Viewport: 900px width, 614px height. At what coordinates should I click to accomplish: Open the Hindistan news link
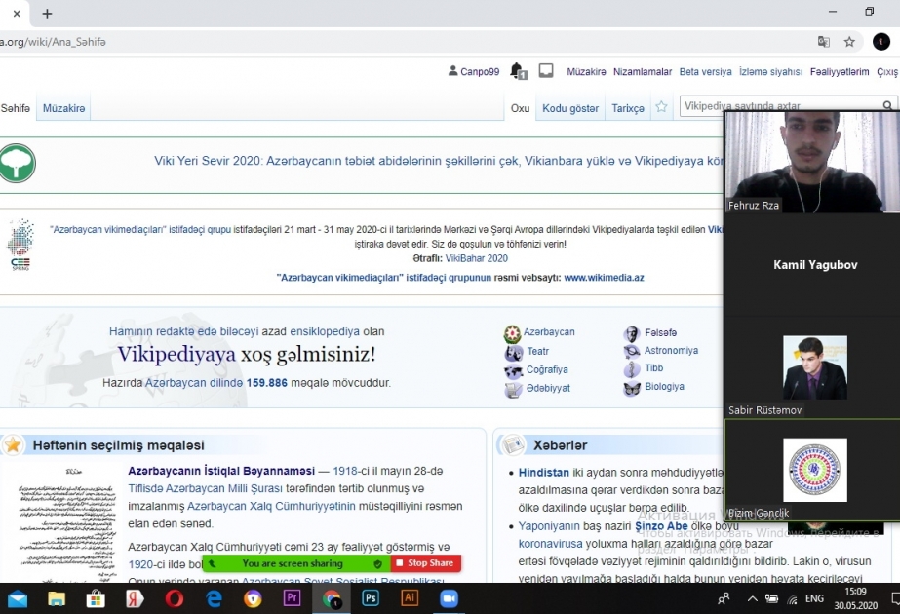(543, 473)
